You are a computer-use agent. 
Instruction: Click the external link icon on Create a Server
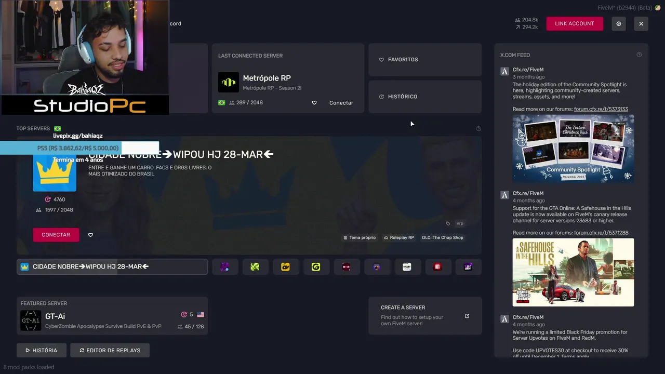point(467,316)
